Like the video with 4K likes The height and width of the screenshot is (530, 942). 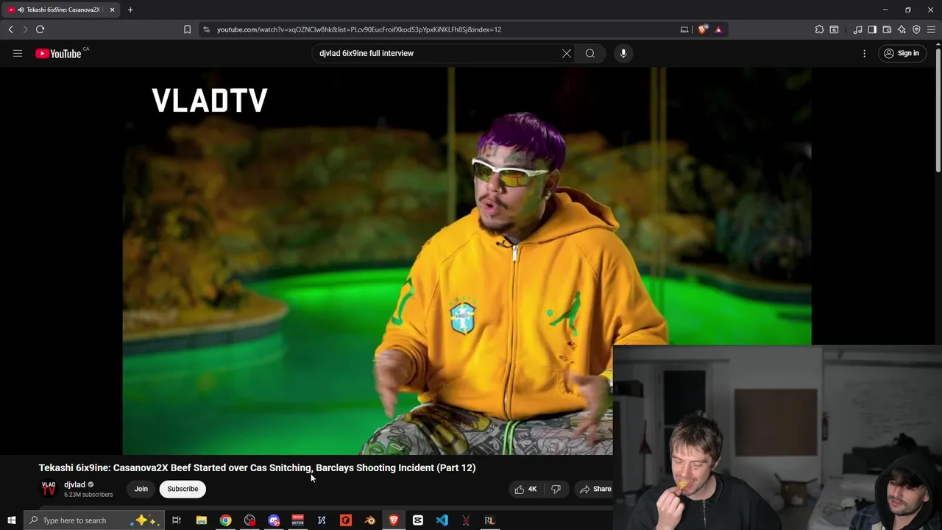(x=525, y=489)
